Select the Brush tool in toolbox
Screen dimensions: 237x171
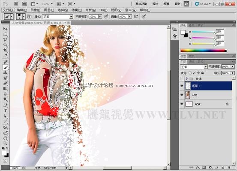pos(6,67)
